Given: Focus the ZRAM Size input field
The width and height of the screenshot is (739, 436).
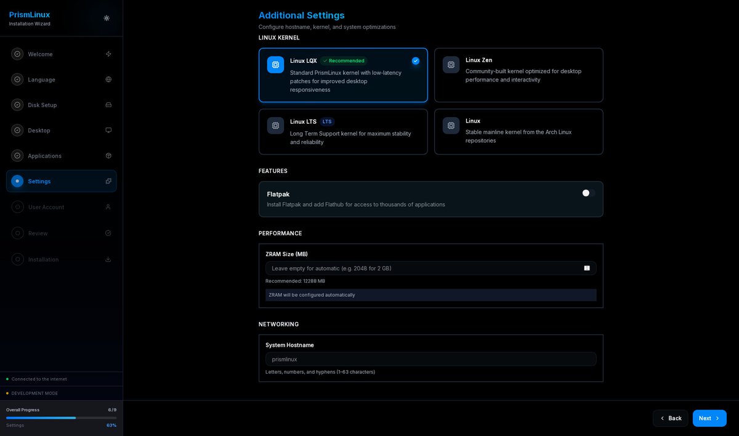Looking at the screenshot, I should point(430,268).
